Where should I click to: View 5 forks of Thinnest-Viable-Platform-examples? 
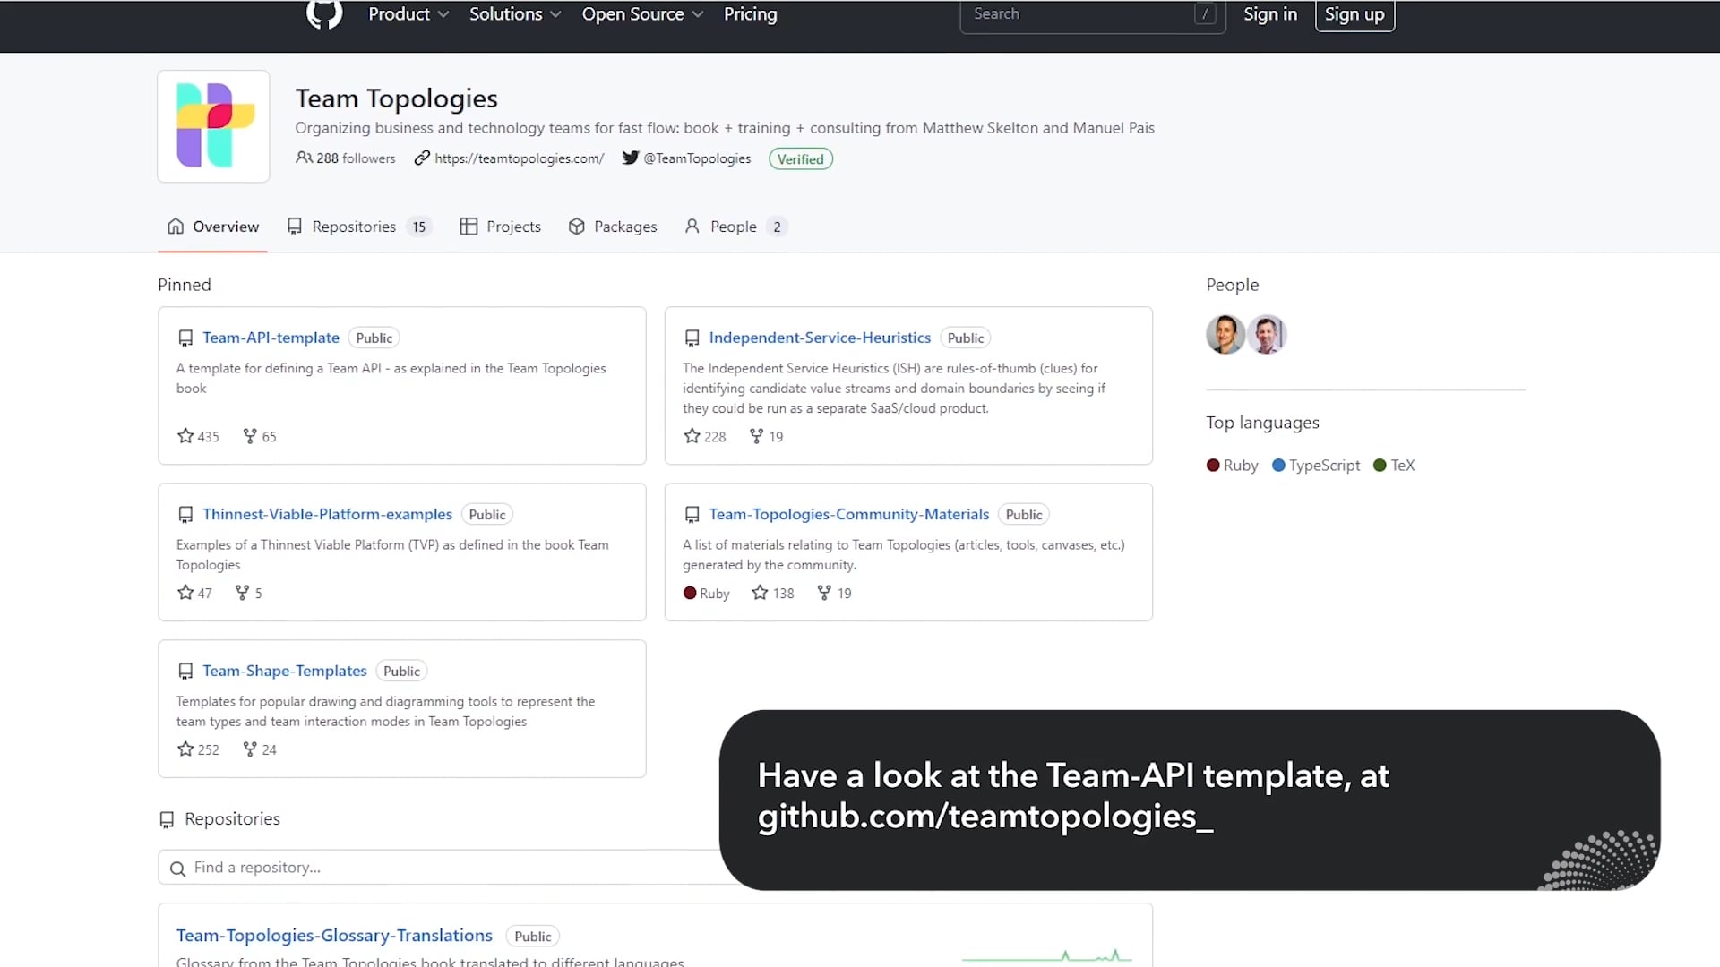coord(248,593)
